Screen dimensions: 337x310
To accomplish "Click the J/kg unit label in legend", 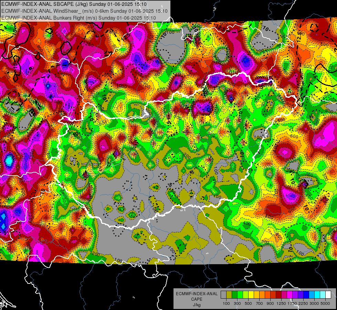I will click(197, 305).
